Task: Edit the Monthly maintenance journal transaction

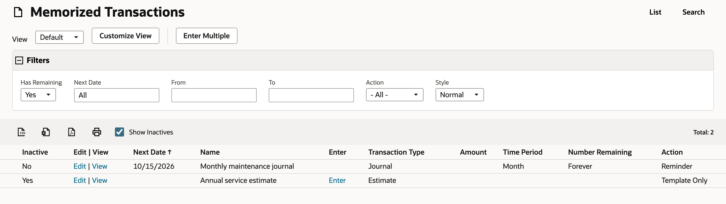Action: tap(79, 166)
